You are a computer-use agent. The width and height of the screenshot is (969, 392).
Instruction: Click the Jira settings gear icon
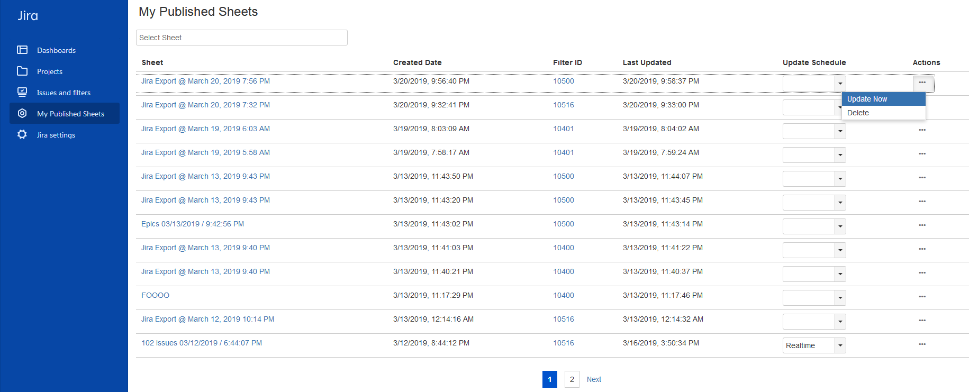22,134
